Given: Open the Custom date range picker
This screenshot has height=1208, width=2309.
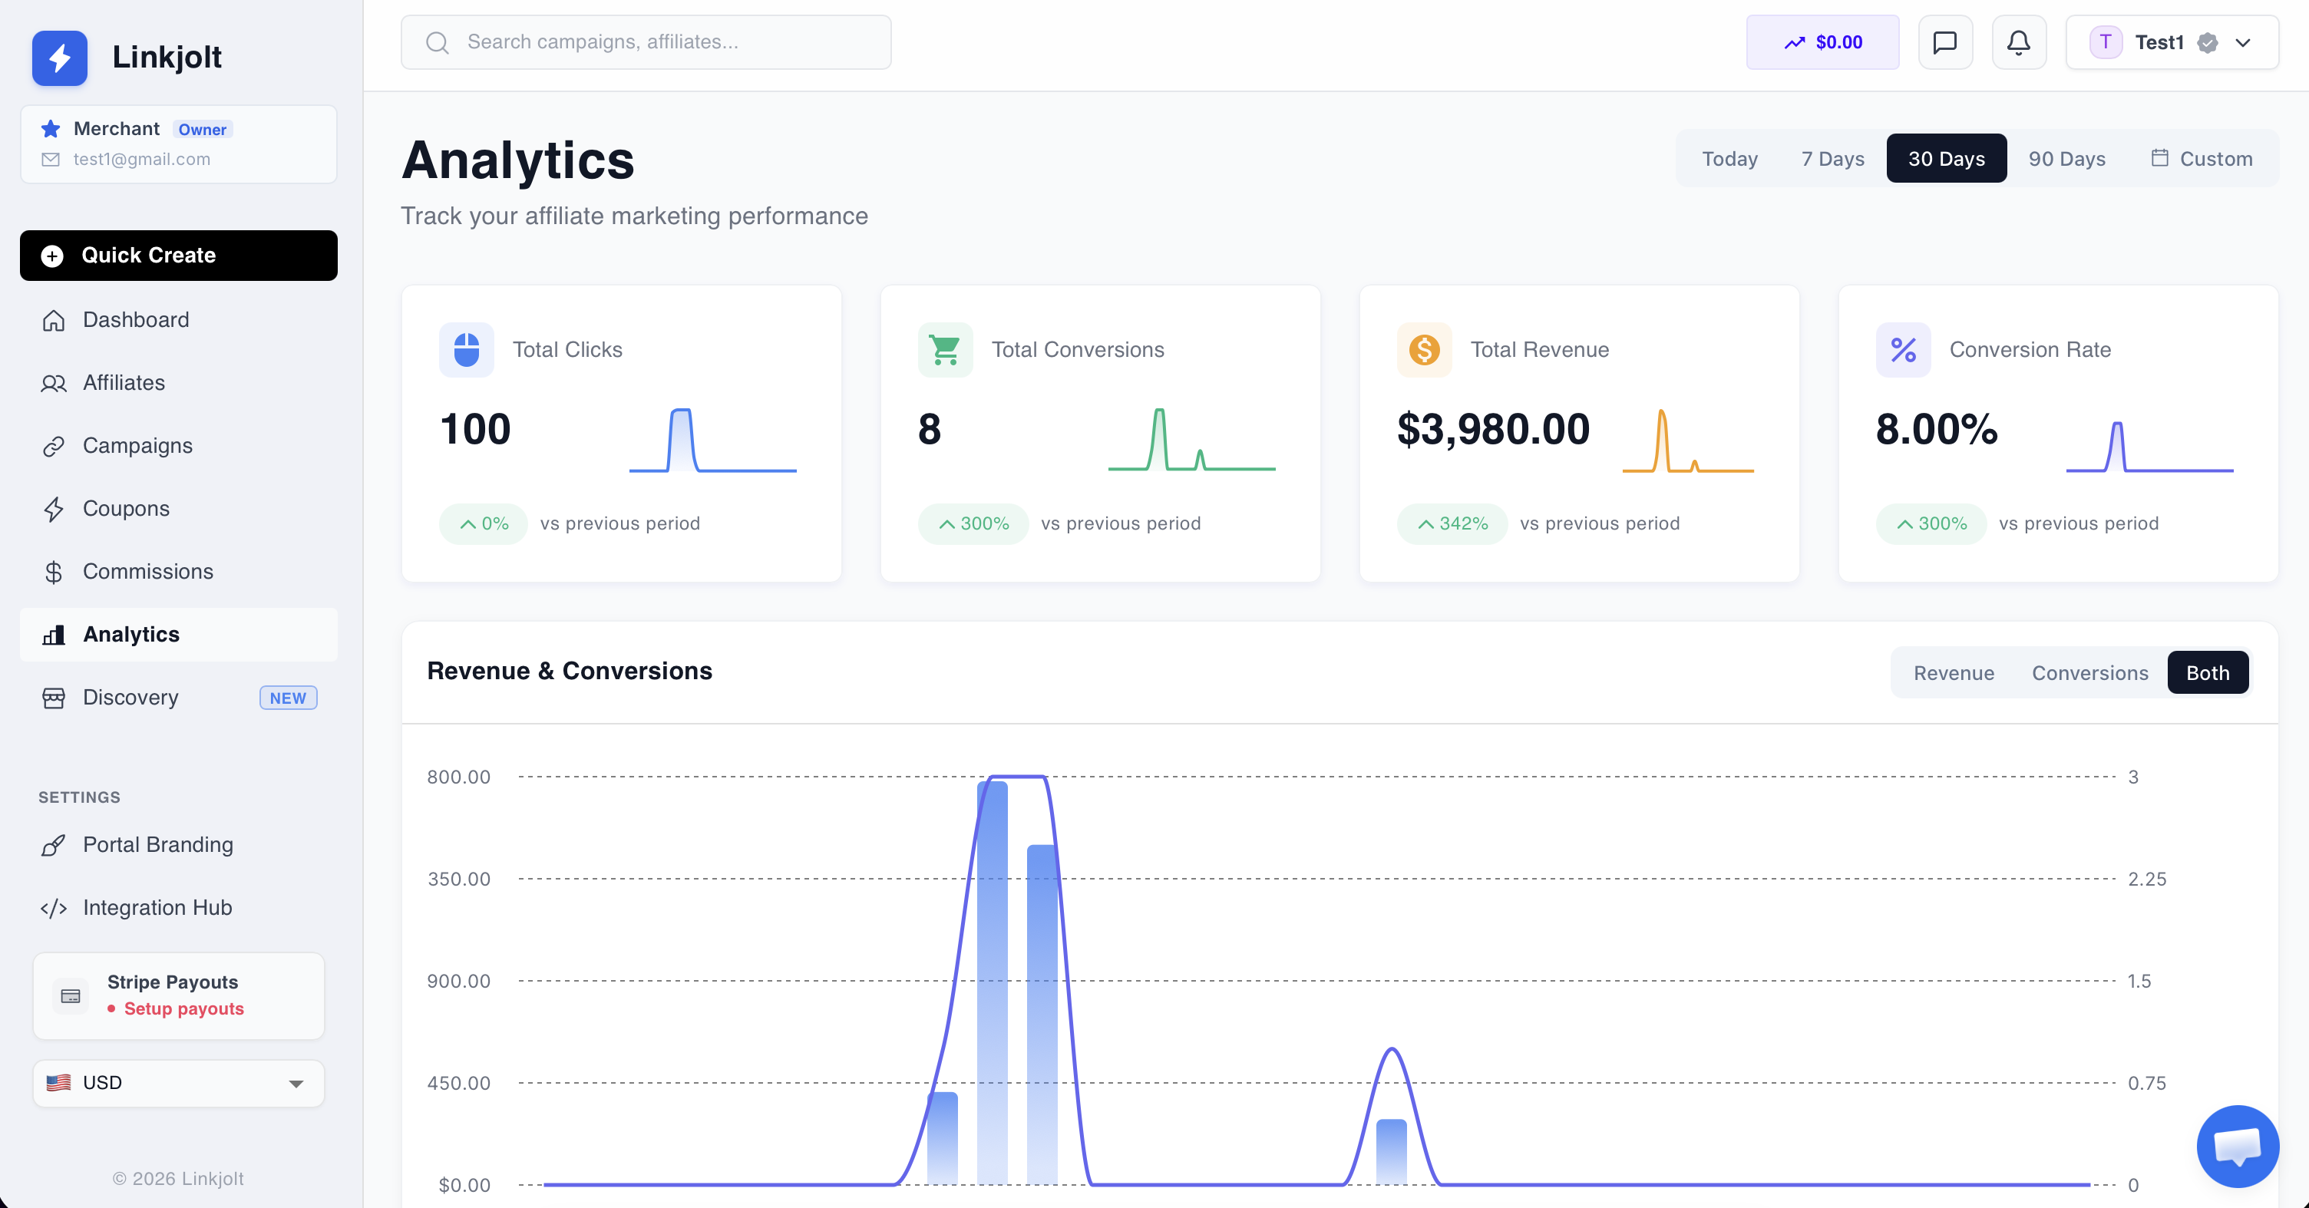Looking at the screenshot, I should 2202,159.
